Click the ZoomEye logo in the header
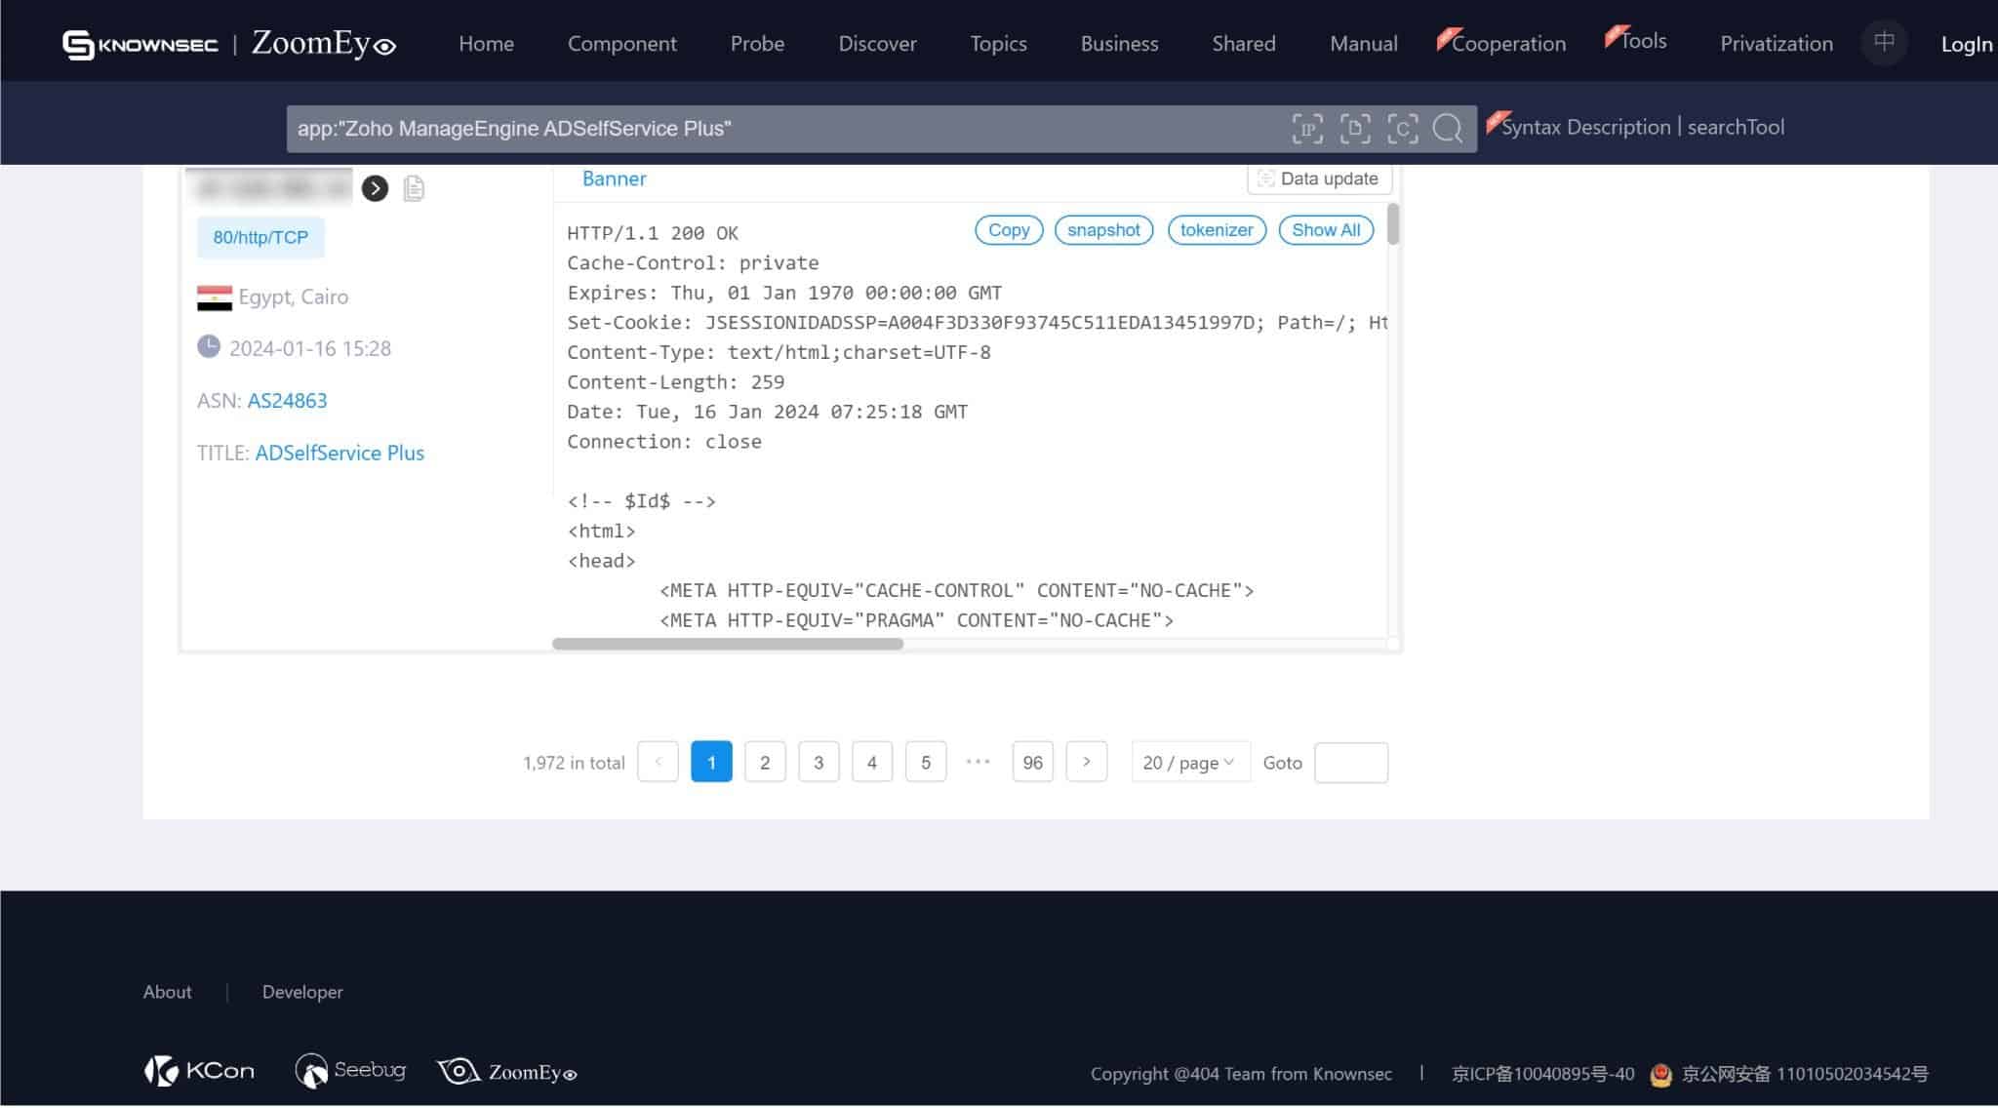This screenshot has height=1108, width=1998. 323,44
